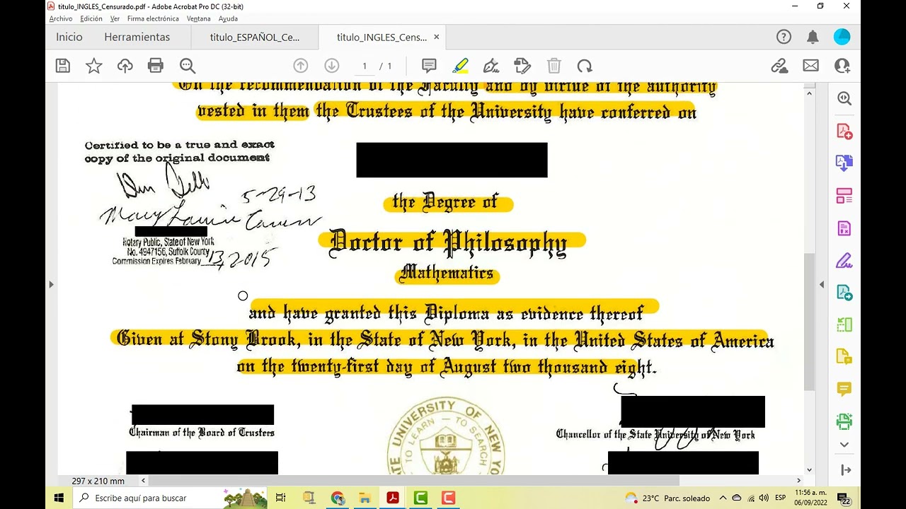Select the titulo_INGLES document tab
Screen dimensions: 906x509
click(x=382, y=37)
